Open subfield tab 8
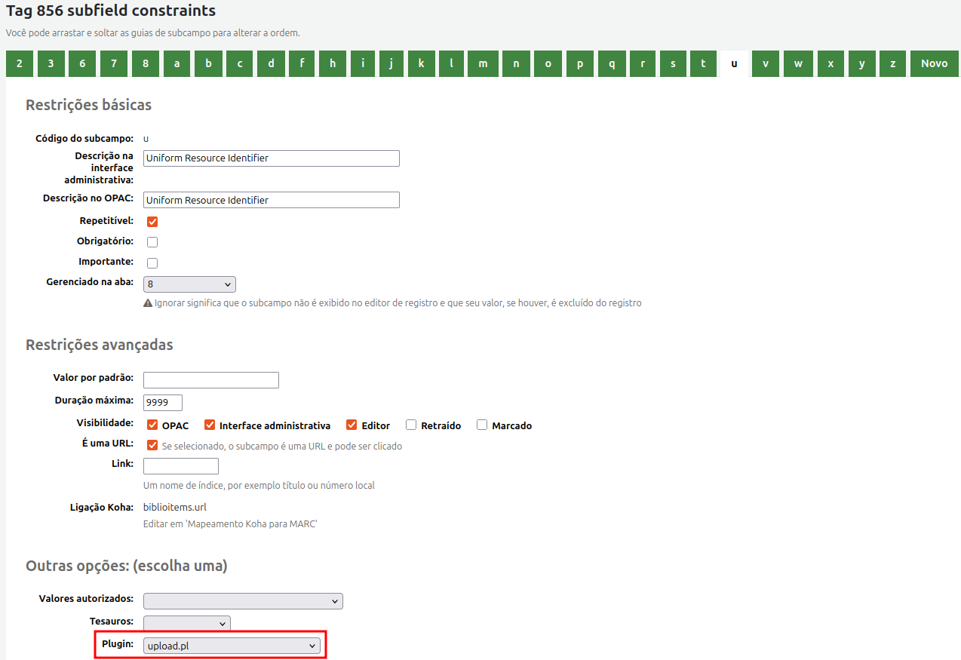 click(x=146, y=64)
